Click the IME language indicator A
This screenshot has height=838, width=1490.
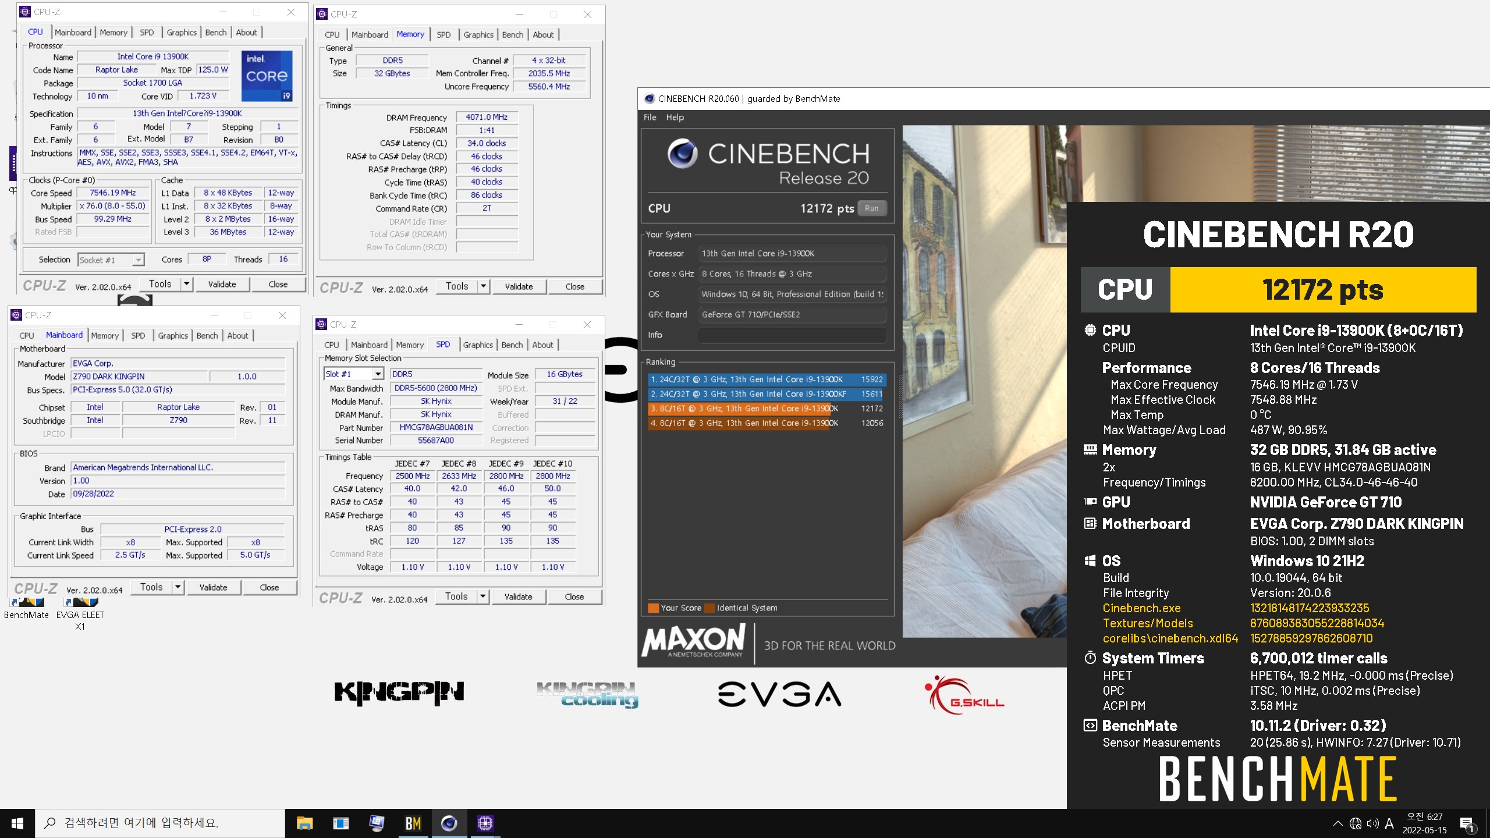pyautogui.click(x=1389, y=823)
